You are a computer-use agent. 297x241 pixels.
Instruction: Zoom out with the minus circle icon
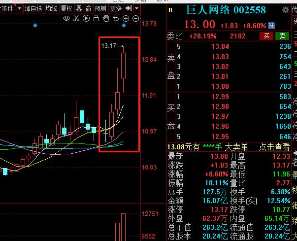(135, 18)
